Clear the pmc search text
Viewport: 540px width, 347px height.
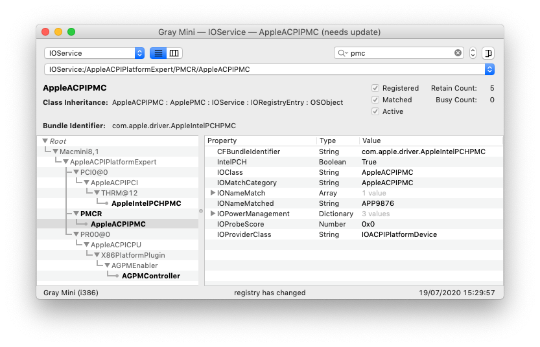[458, 53]
